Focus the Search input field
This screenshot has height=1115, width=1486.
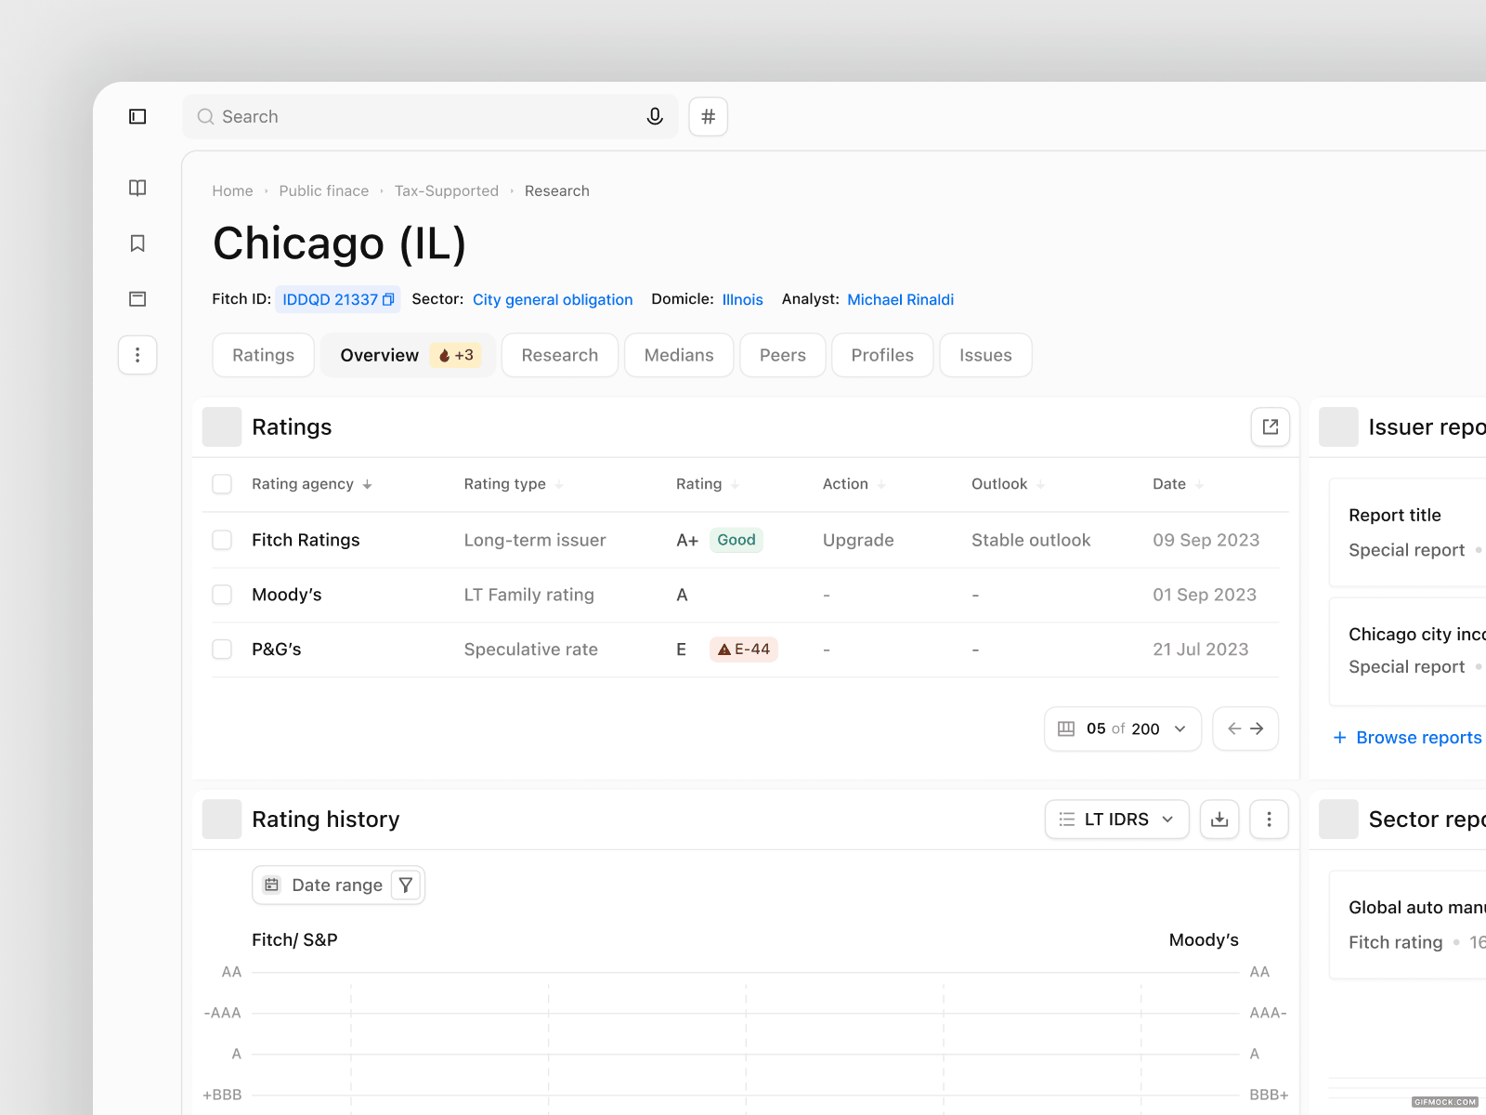click(430, 117)
